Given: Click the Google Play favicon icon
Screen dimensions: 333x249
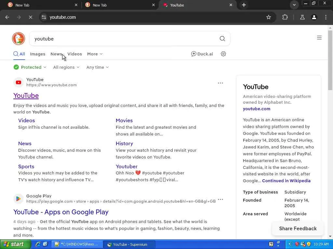Looking at the screenshot, I should click(19, 199).
